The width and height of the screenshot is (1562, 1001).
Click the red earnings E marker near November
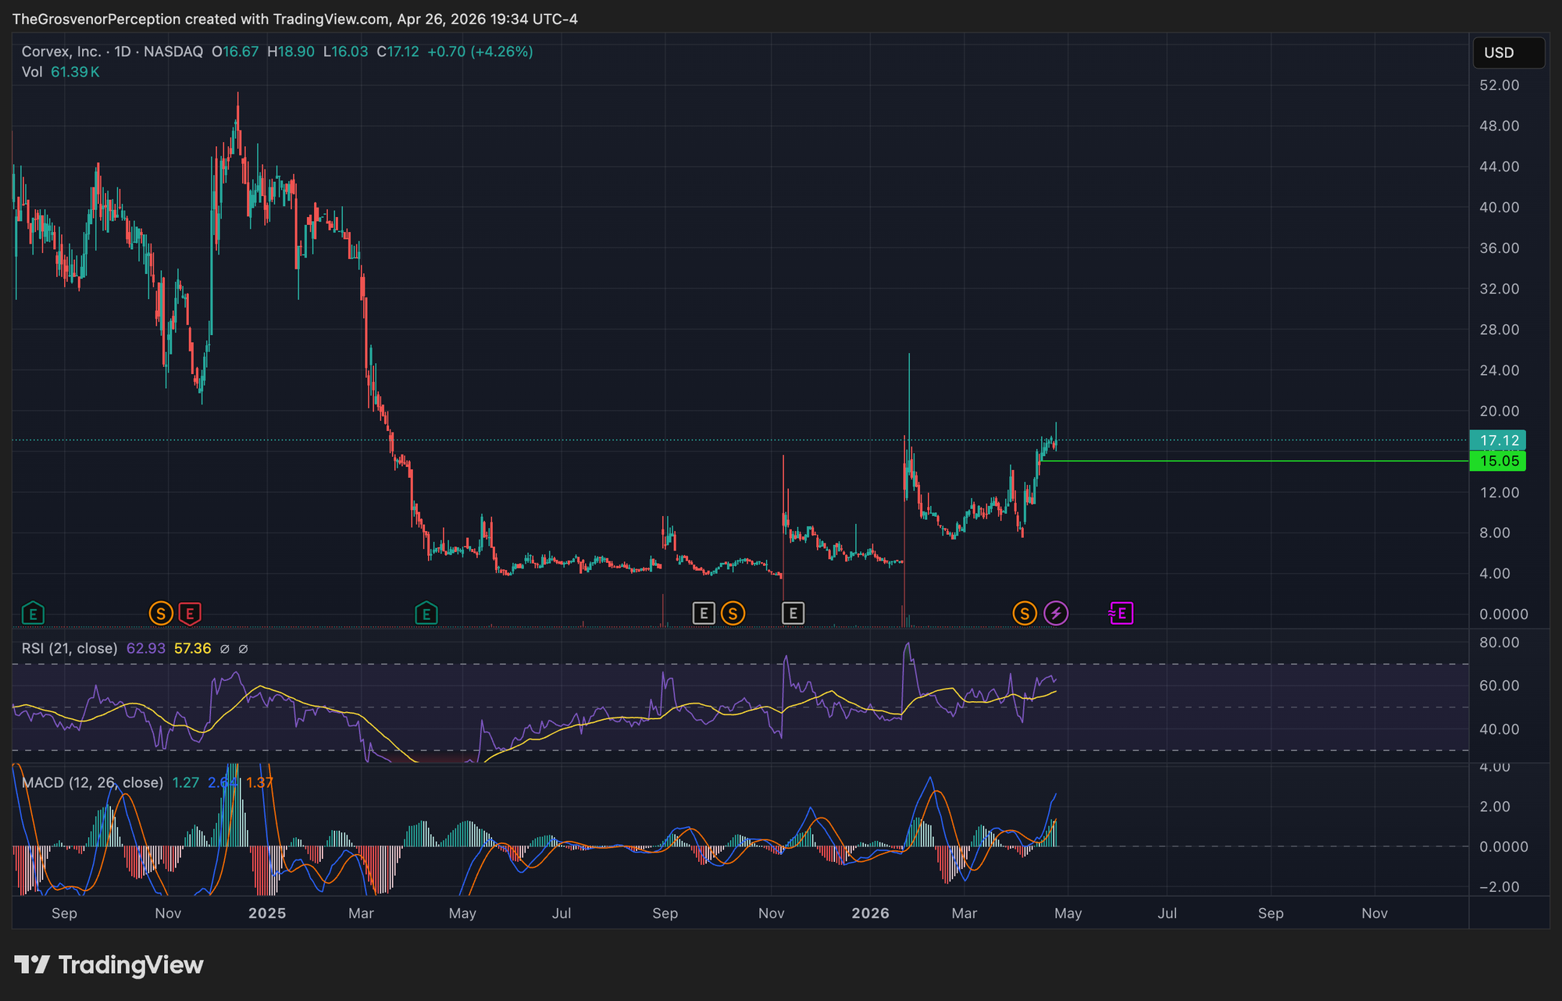point(190,614)
